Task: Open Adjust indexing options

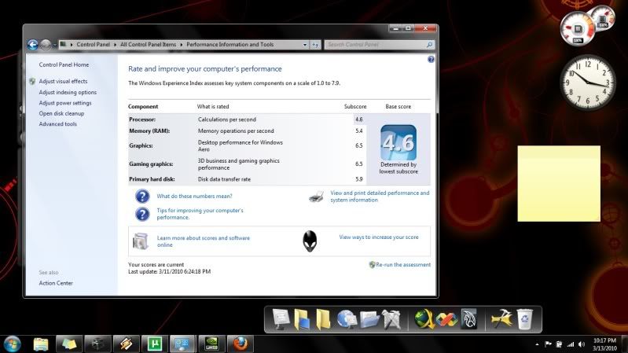Action: pos(68,92)
